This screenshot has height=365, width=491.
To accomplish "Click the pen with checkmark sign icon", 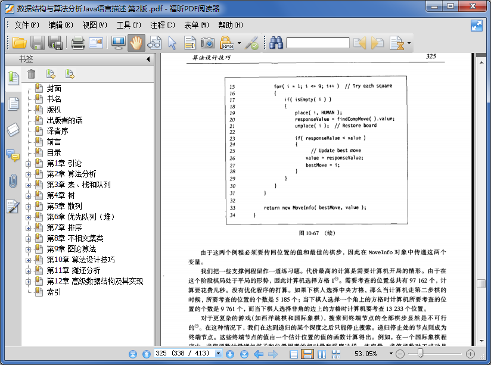I will (x=252, y=42).
